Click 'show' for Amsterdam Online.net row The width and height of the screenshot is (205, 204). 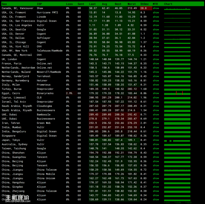(x=156, y=68)
